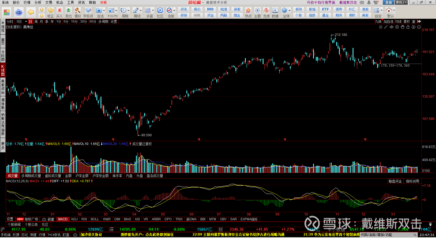Zoom in chart with plus icon
Screen dimensions: 436x238
coord(413,27)
